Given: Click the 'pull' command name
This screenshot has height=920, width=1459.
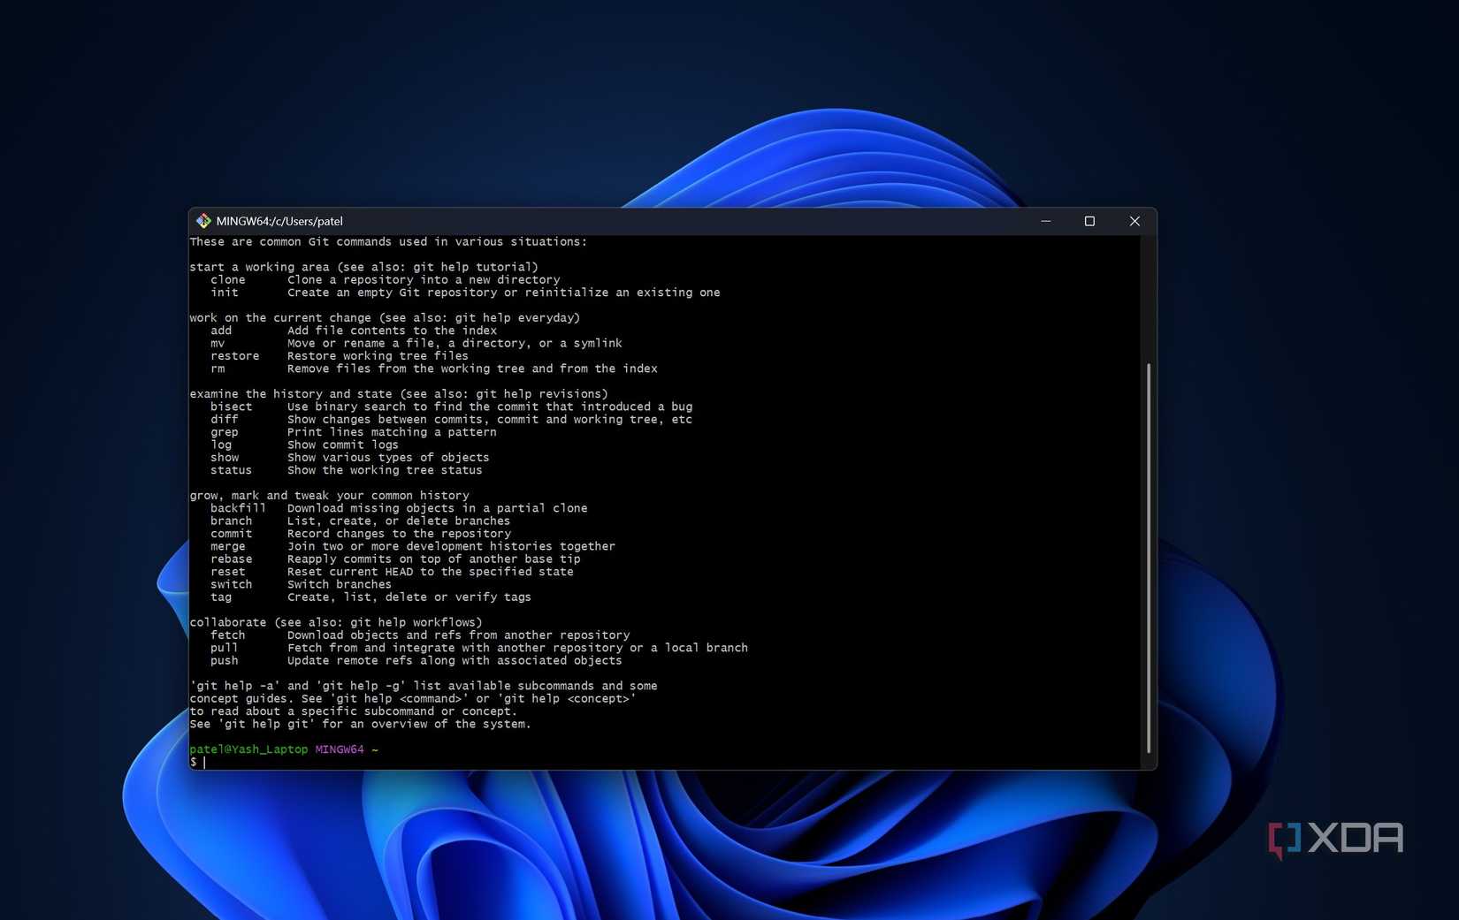Looking at the screenshot, I should pyautogui.click(x=225, y=648).
